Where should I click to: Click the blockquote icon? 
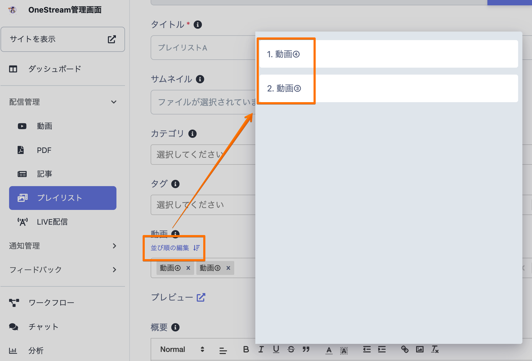tap(306, 349)
